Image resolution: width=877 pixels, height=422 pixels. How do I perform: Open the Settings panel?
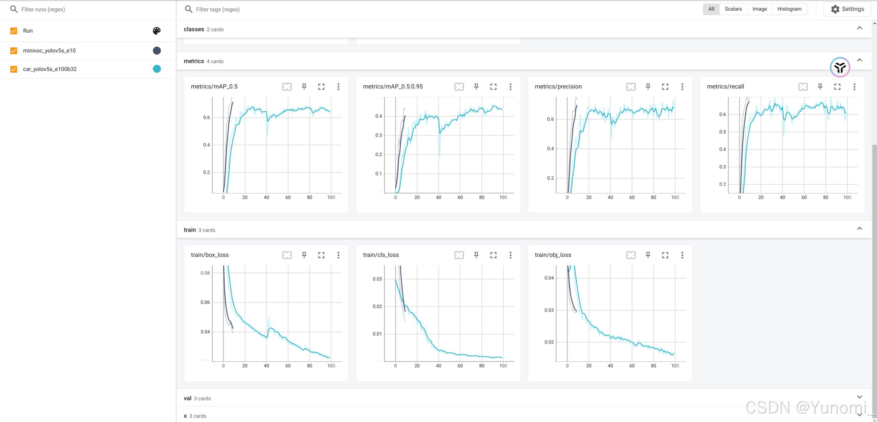[847, 9]
